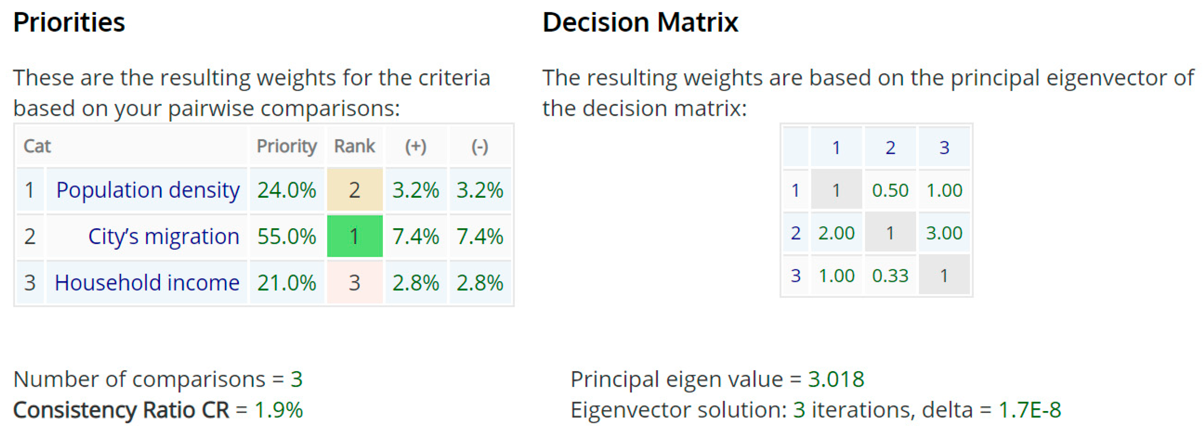
Task: Select the 3.00 decision matrix cell
Action: 944,233
